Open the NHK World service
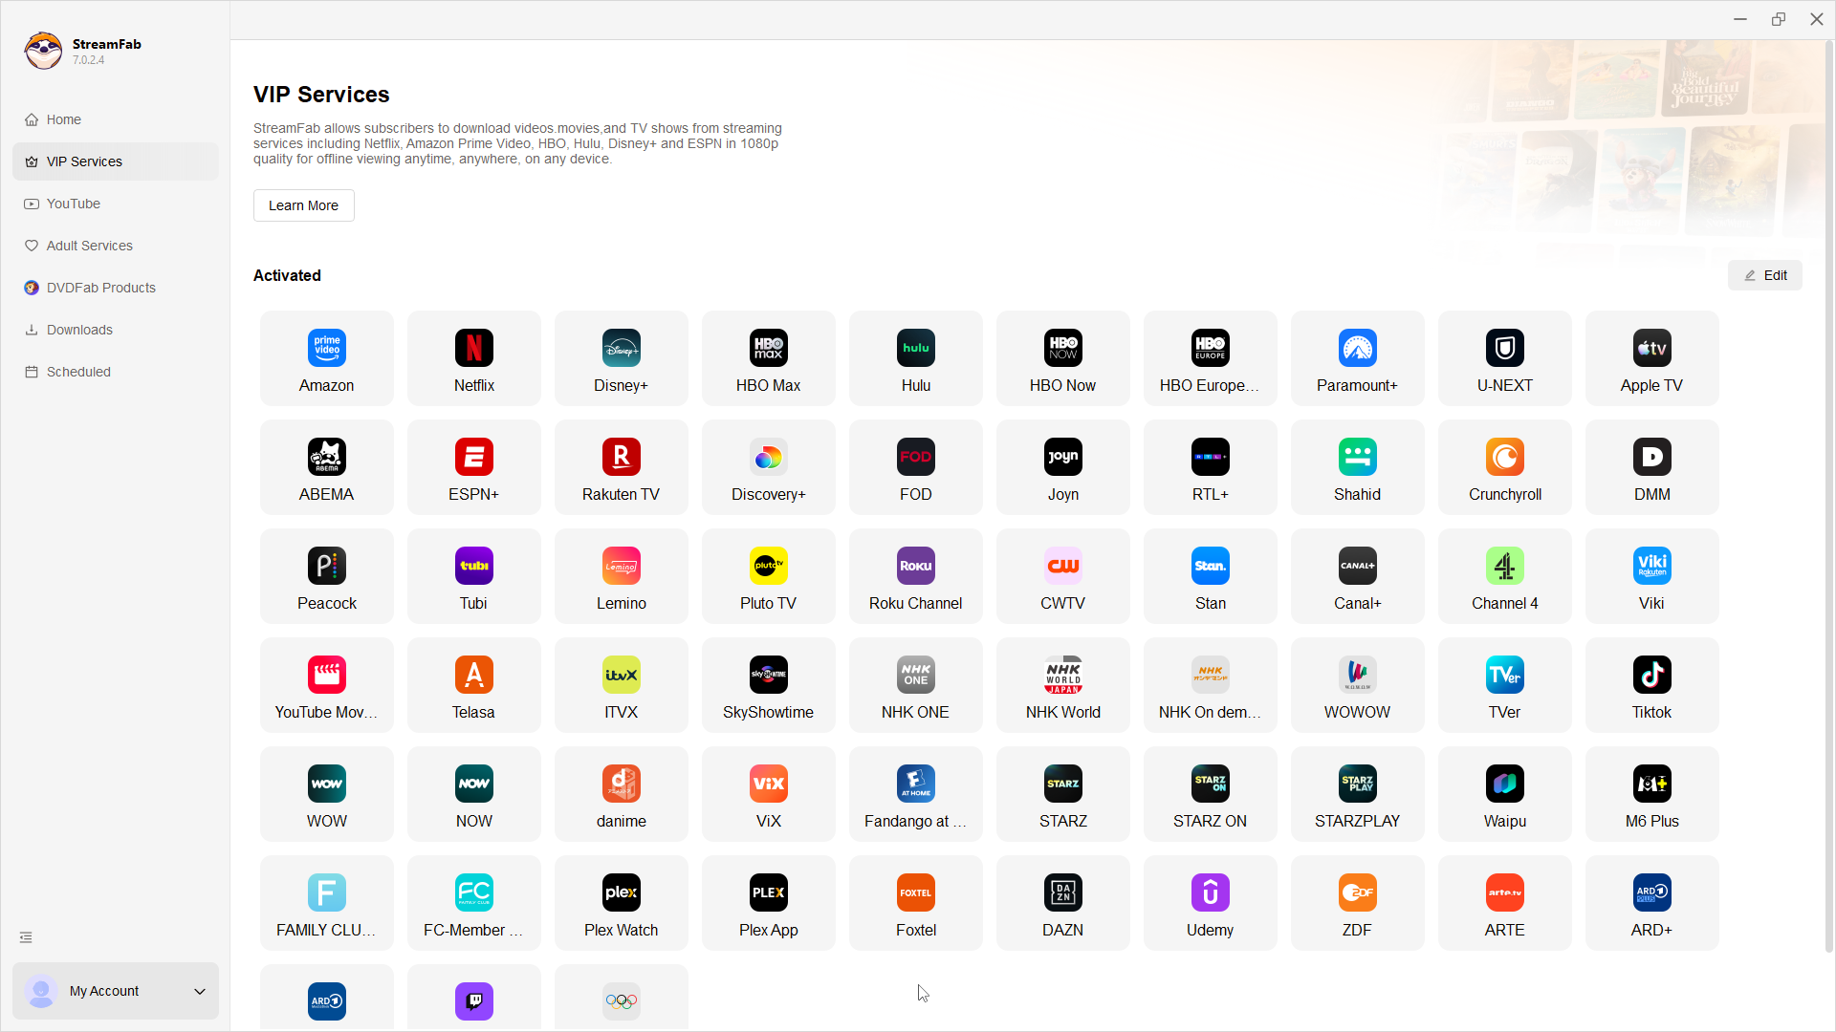The height and width of the screenshot is (1032, 1836). (x=1063, y=685)
